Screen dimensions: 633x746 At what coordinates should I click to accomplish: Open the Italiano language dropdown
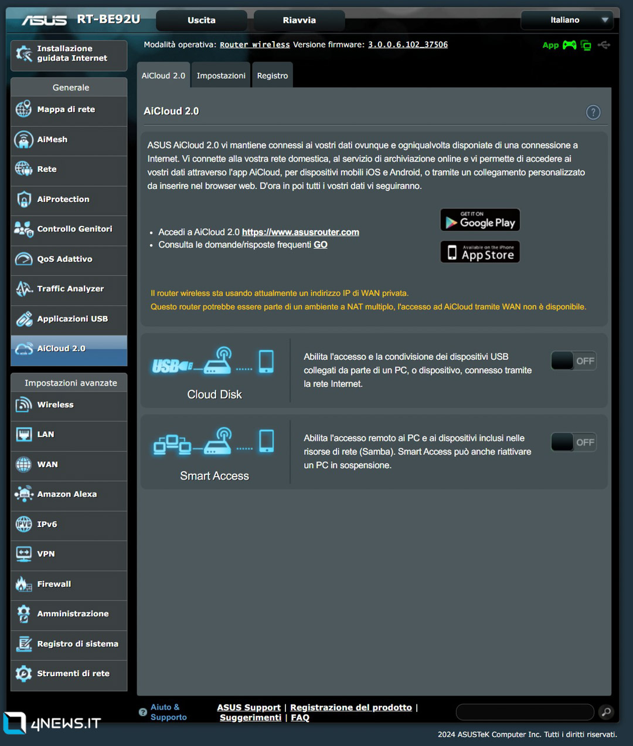tap(566, 20)
